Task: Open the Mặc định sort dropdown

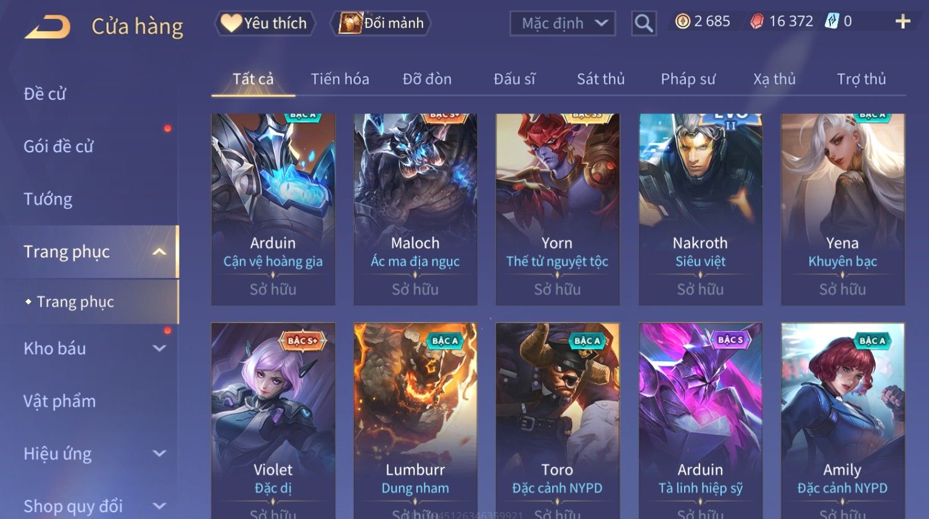Action: tap(562, 23)
